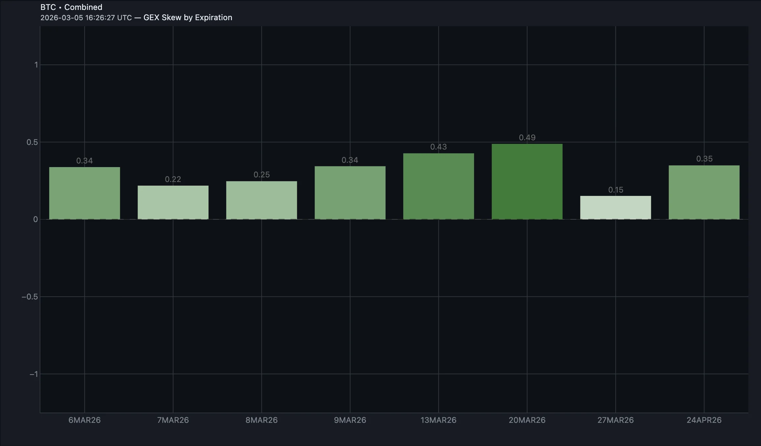This screenshot has height=446, width=761.
Task: Select the 7MAR26 skew bar
Action: coord(173,202)
